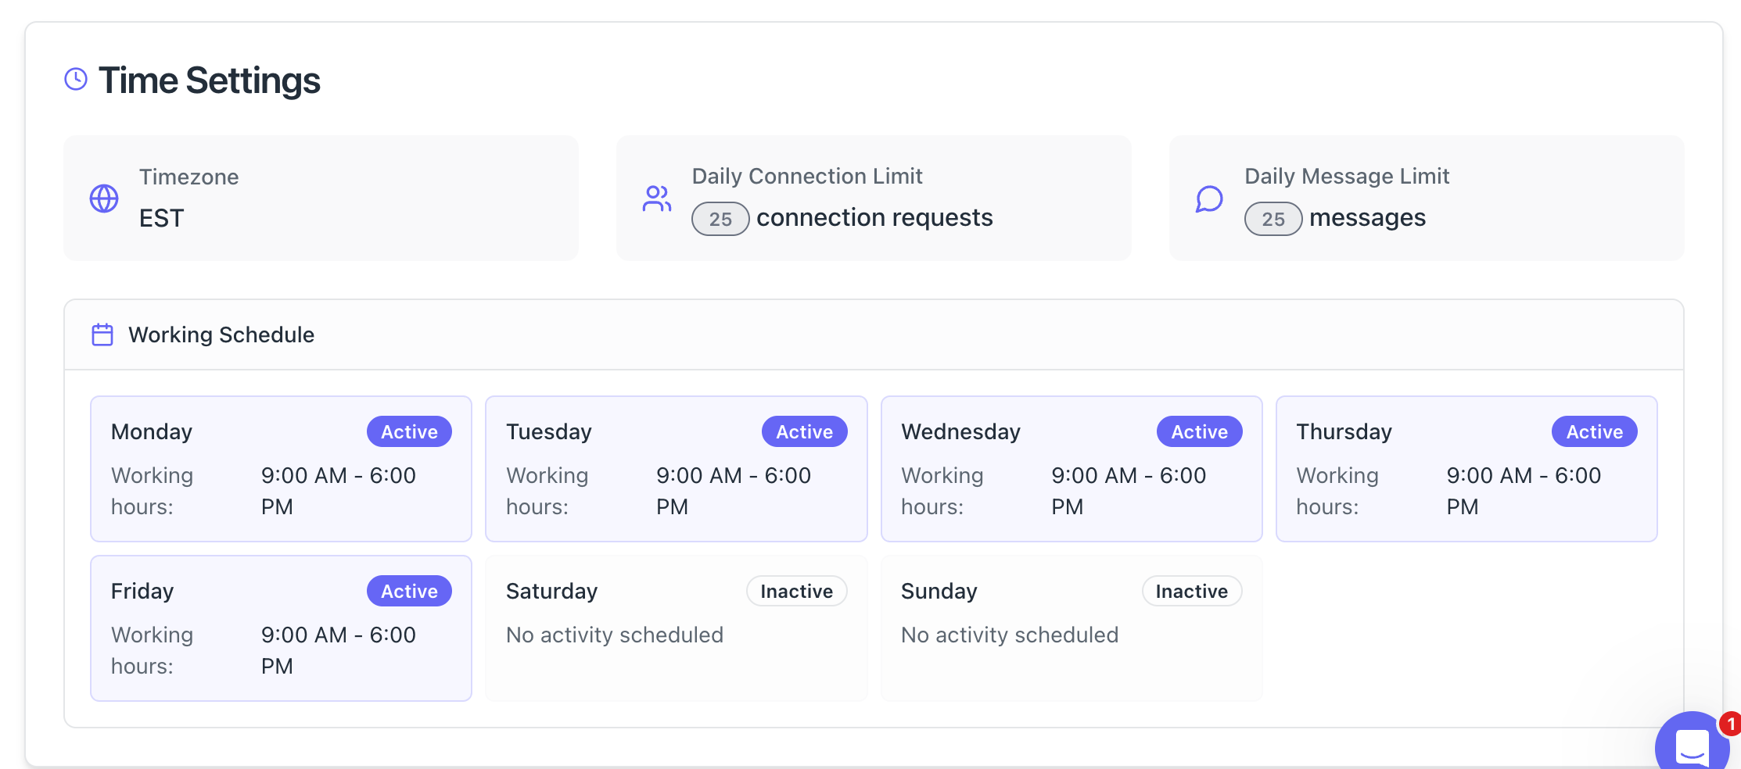This screenshot has height=769, width=1741.
Task: Click the red notification badge on chat
Action: (1730, 724)
